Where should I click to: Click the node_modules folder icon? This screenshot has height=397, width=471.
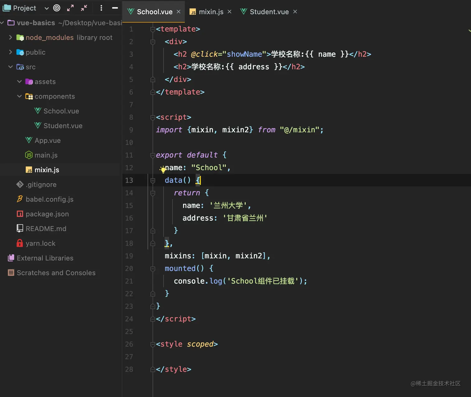click(20, 37)
